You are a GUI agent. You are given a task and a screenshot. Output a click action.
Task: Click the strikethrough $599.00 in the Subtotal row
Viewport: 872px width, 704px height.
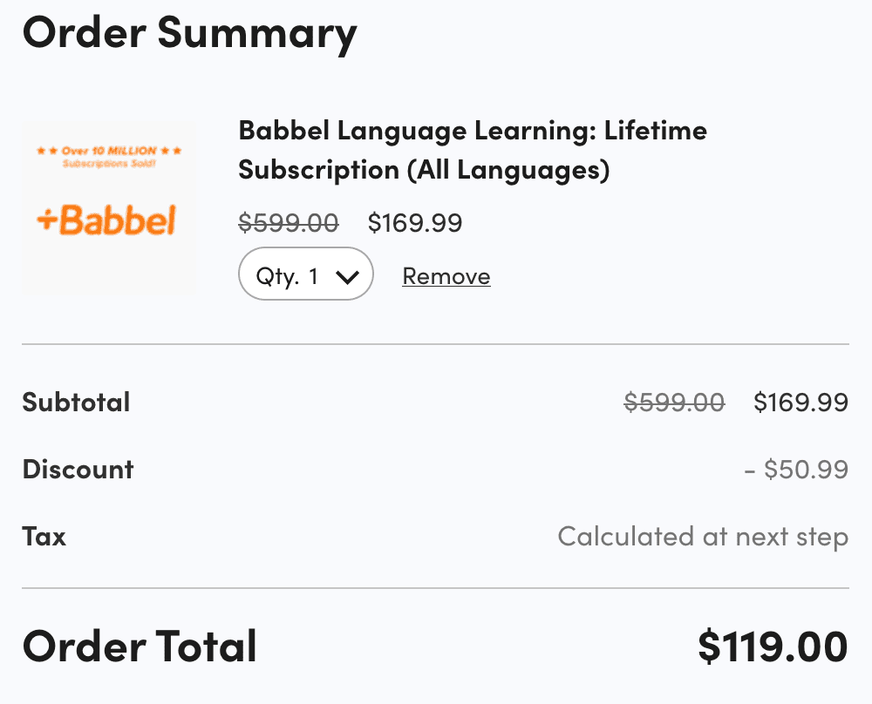[674, 403]
